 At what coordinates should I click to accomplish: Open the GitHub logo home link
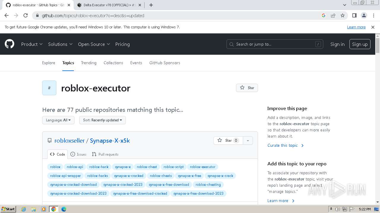(x=9, y=44)
